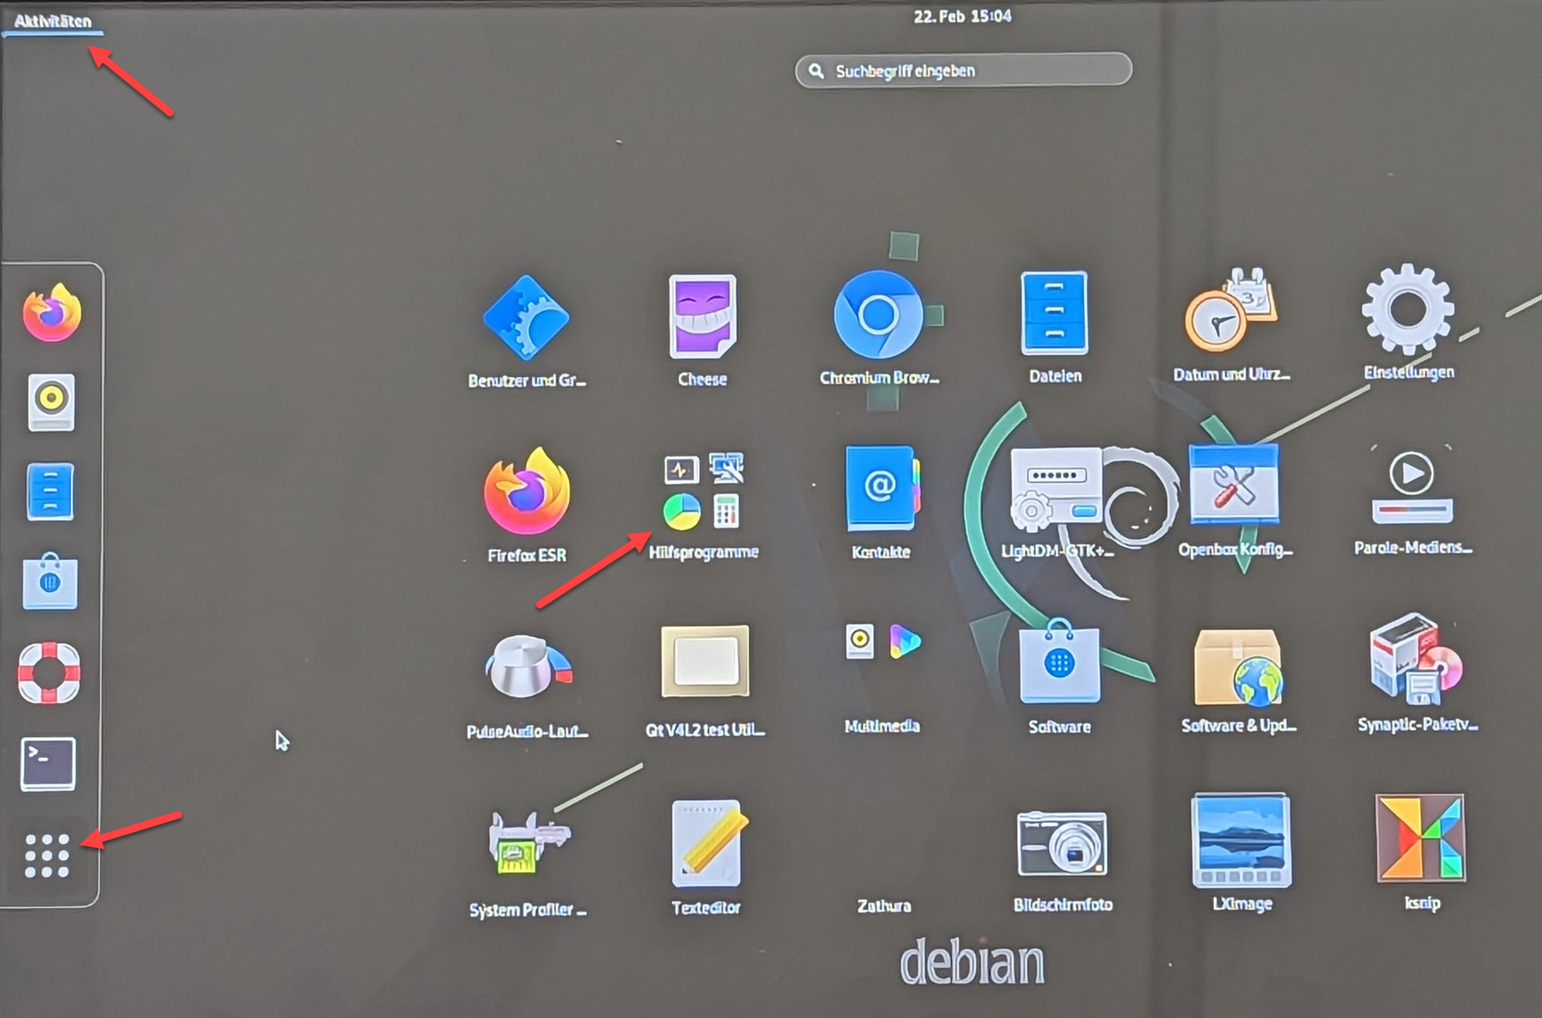Open the Bildschirmfoto screenshot tool
Image resolution: width=1542 pixels, height=1018 pixels.
point(1062,861)
